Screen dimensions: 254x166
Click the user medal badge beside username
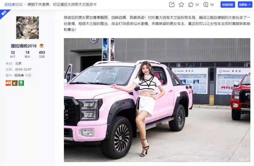[x=42, y=46]
